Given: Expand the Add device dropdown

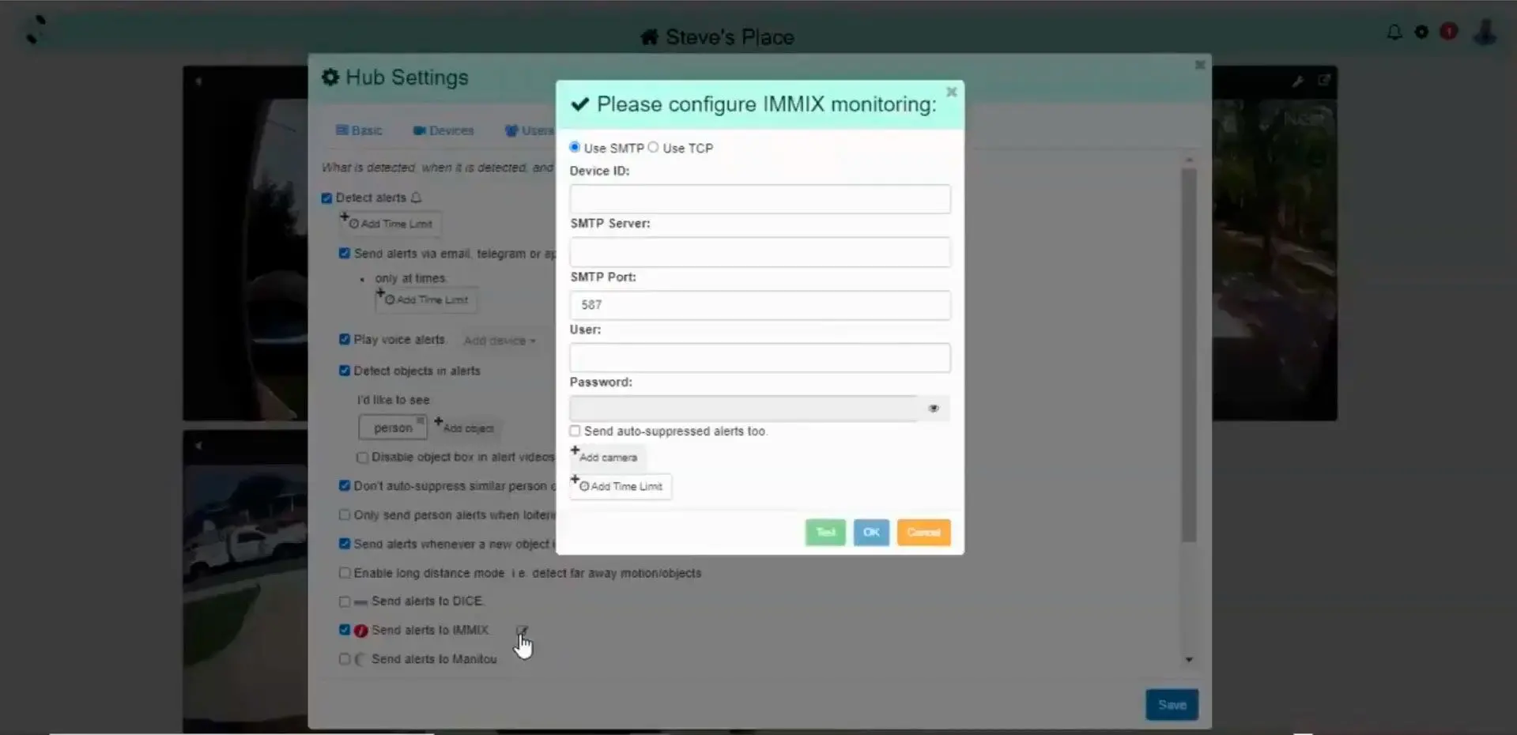Looking at the screenshot, I should [x=500, y=341].
